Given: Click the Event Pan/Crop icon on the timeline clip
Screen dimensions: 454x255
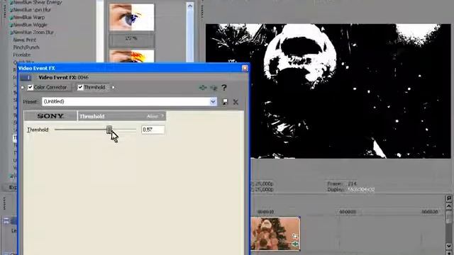Looking at the screenshot, I should (x=295, y=236).
